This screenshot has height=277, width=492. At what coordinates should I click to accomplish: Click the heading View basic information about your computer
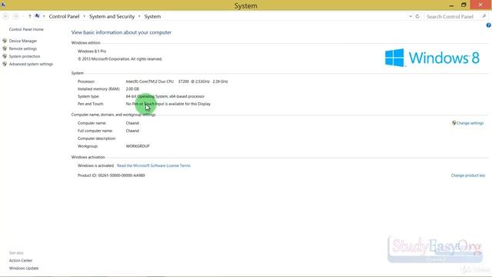click(121, 32)
